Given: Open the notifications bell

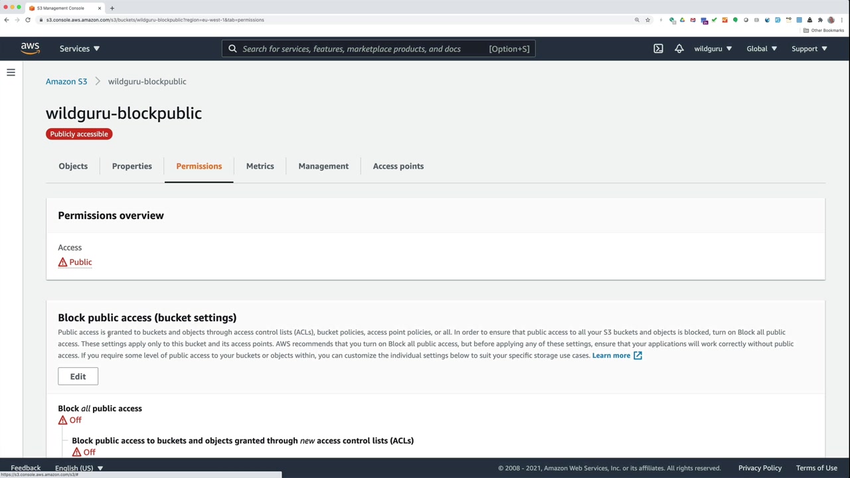Looking at the screenshot, I should [x=679, y=48].
